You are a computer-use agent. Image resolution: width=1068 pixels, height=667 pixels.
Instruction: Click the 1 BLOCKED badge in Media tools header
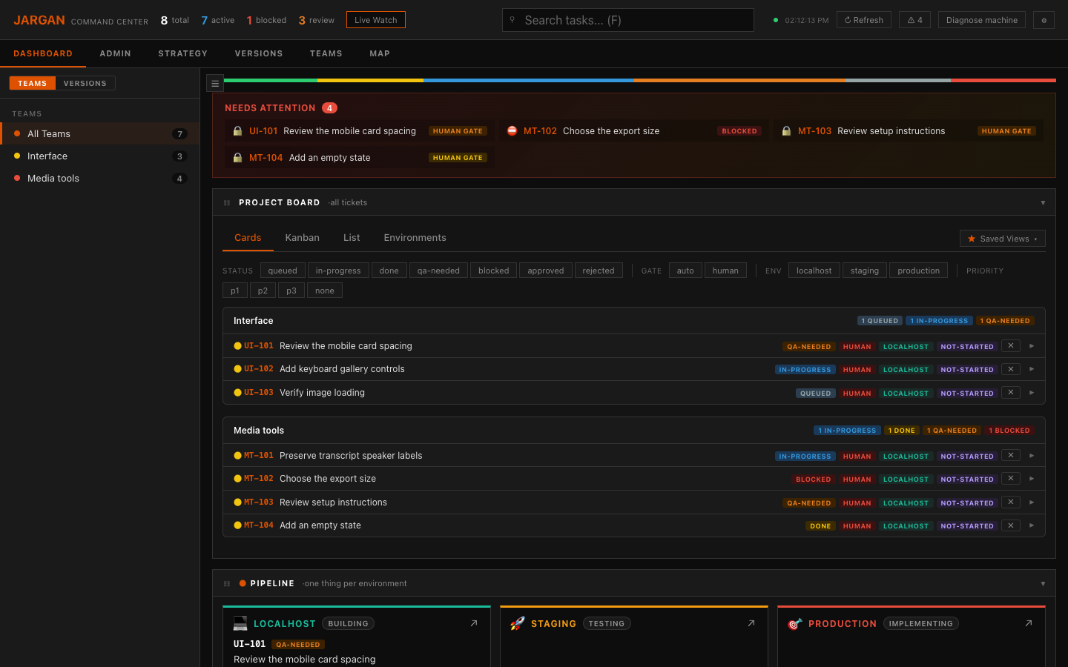[x=1009, y=431]
